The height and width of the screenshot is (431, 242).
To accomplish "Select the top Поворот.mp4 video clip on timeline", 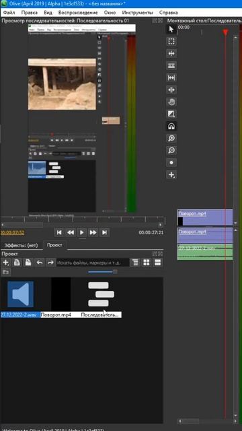I will 205,218.
